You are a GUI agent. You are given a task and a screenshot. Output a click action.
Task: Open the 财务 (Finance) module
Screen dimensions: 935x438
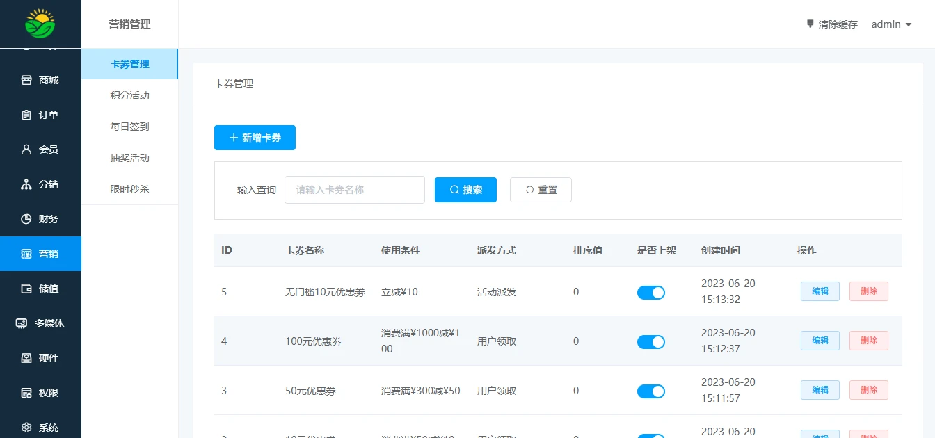tap(40, 218)
